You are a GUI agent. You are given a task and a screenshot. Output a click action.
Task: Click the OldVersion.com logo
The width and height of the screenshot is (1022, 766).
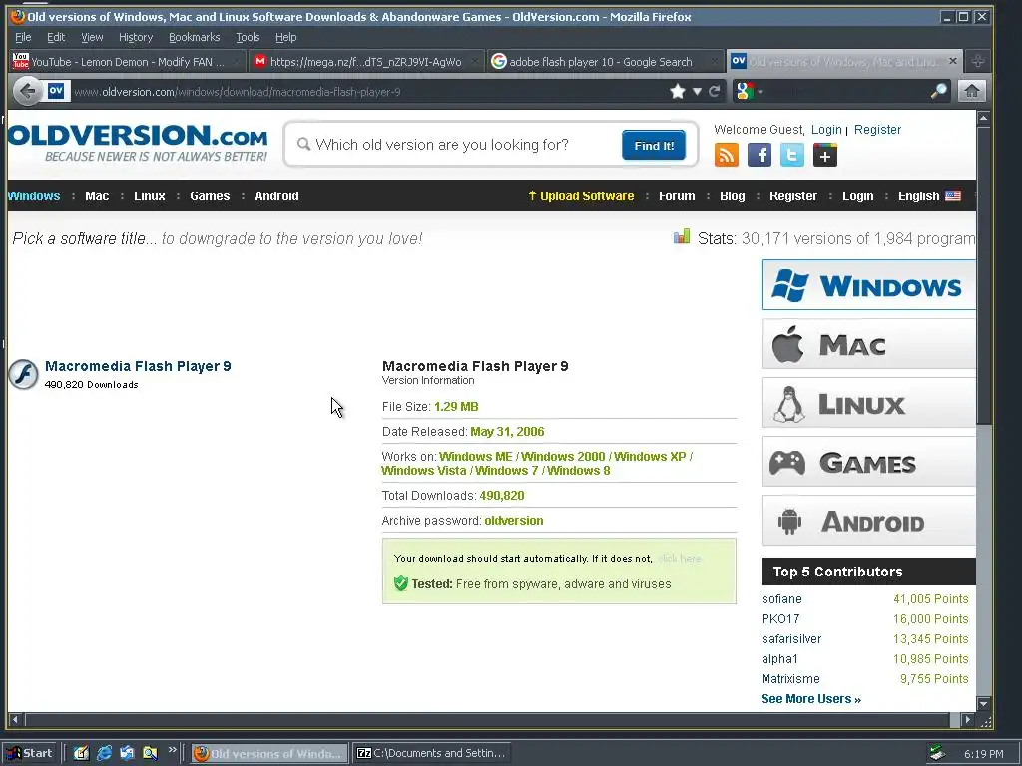pyautogui.click(x=138, y=143)
